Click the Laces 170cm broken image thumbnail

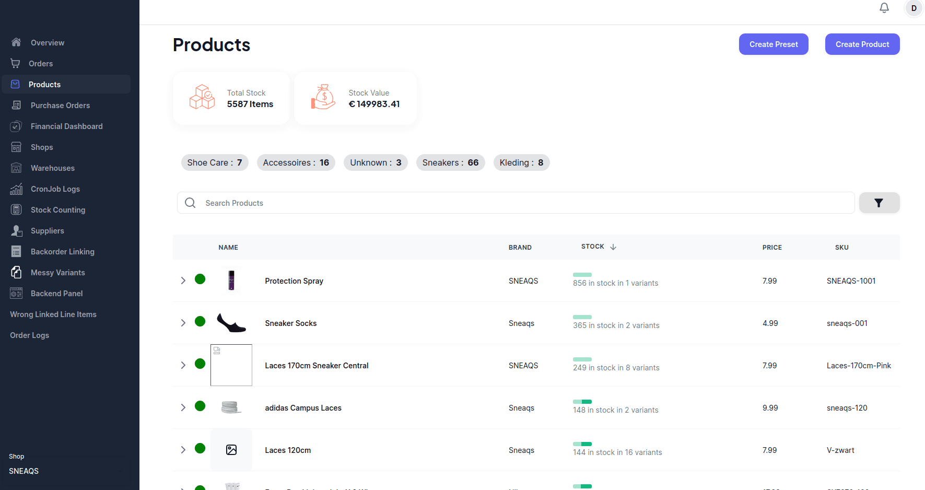[x=231, y=365]
